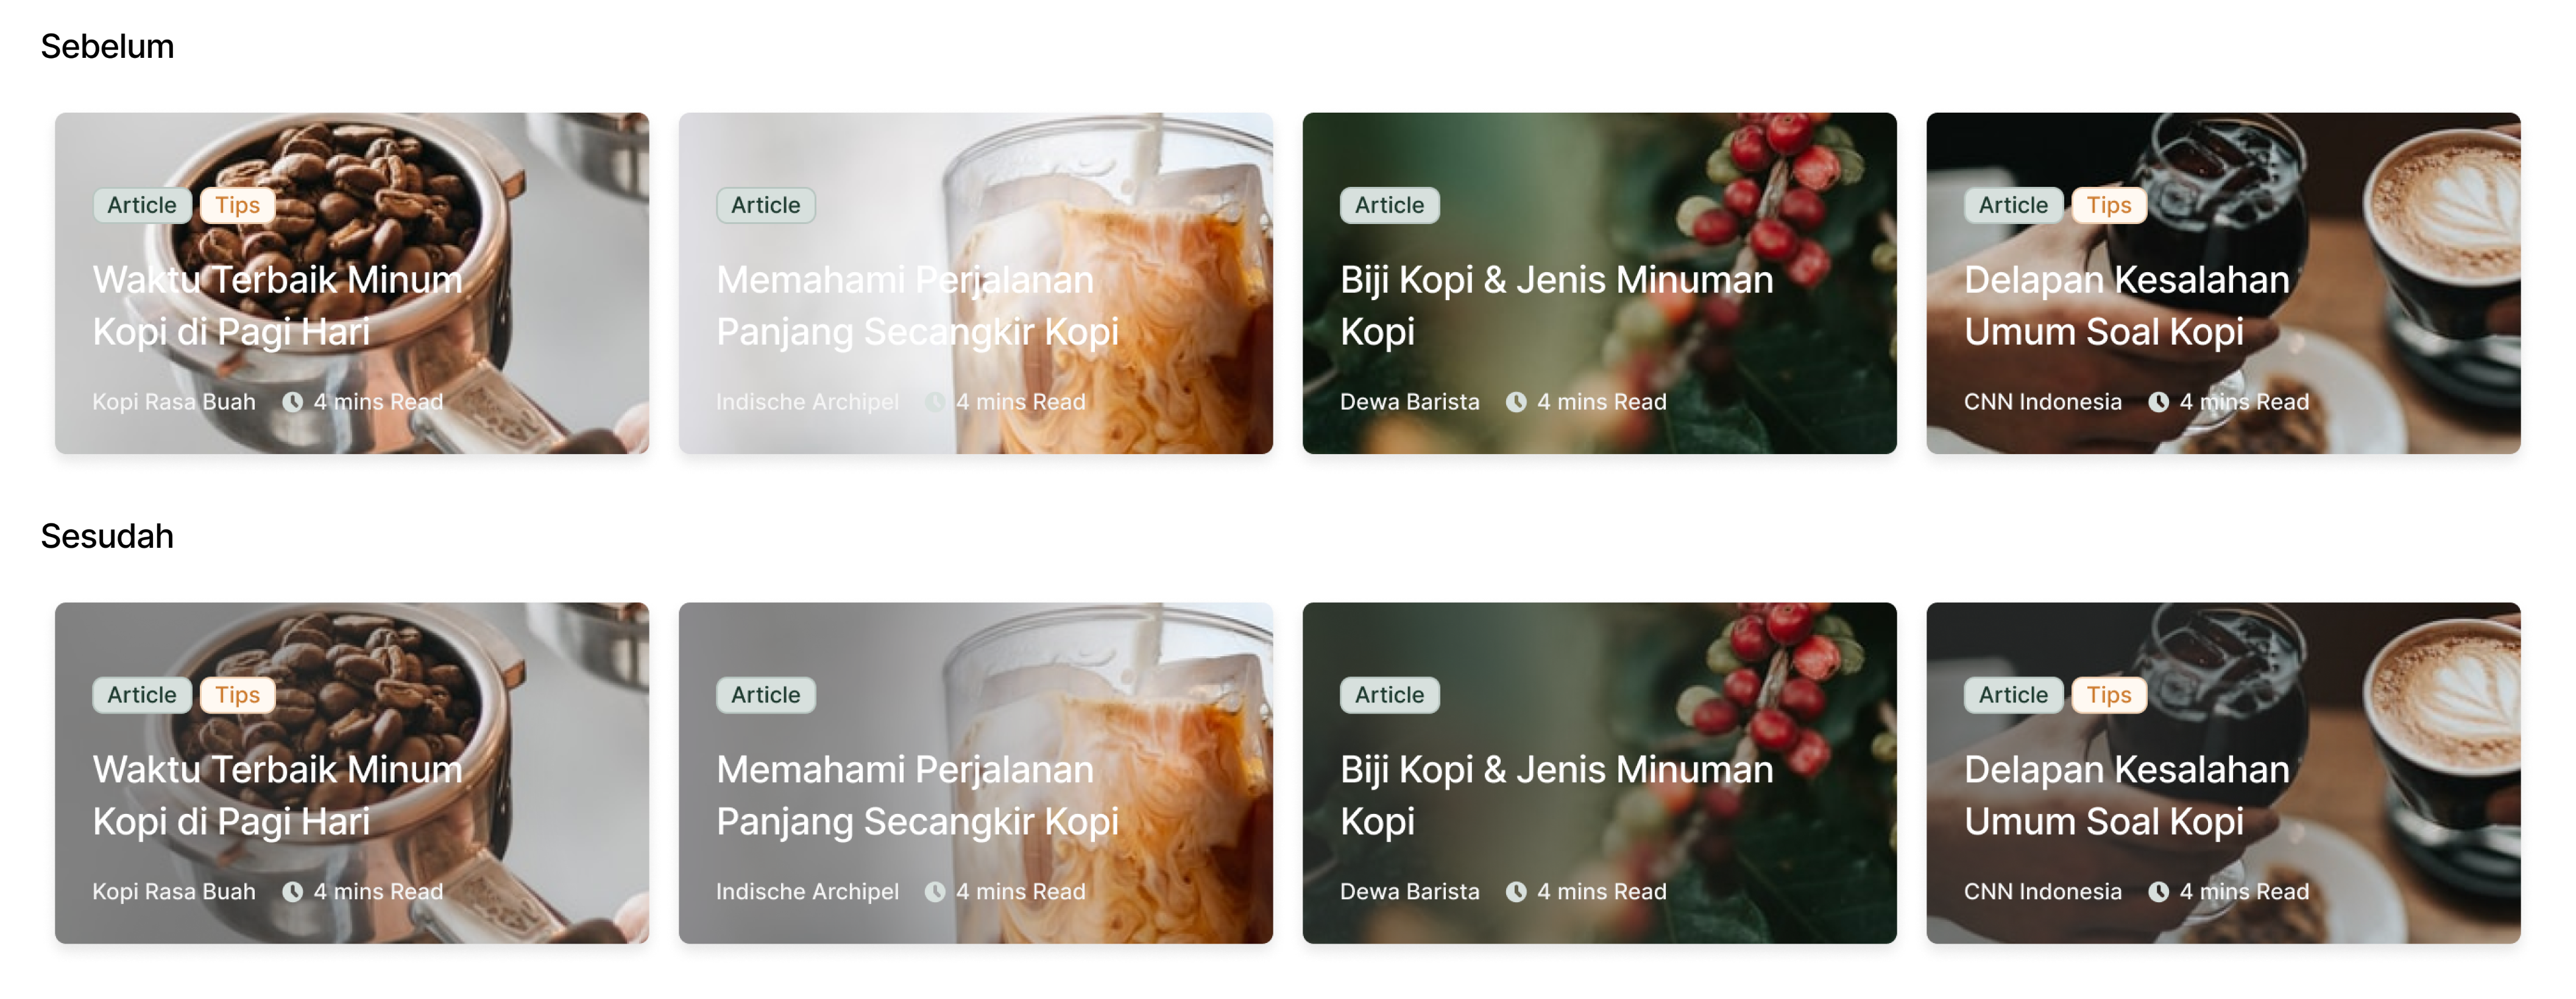
Task: Click the author Indische Archipel on the Sesudah card
Action: (x=807, y=891)
